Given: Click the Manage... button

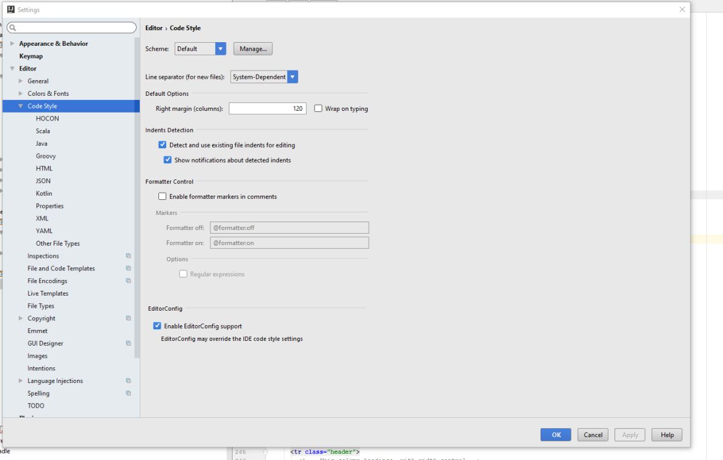Looking at the screenshot, I should [x=253, y=49].
